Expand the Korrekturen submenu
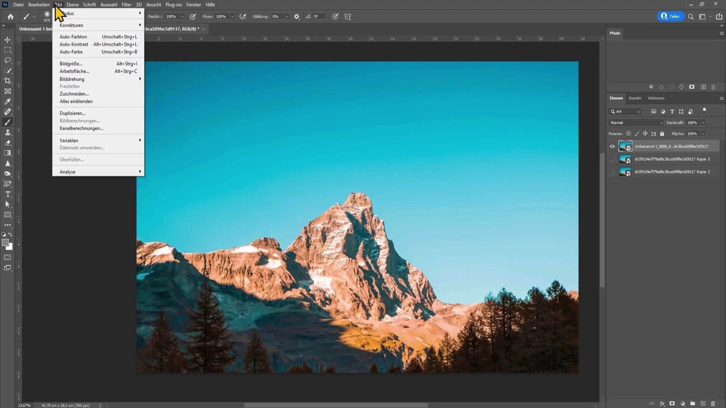The image size is (726, 408). coord(99,25)
